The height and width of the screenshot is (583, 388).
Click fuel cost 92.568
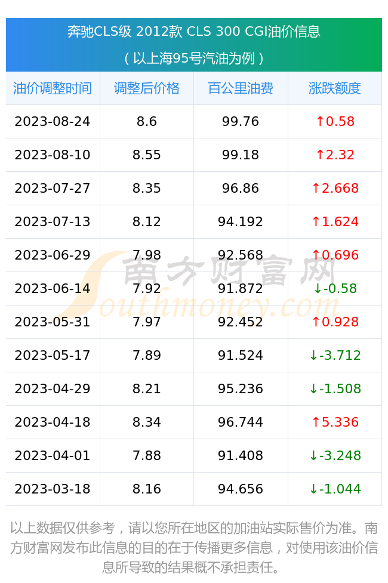click(241, 255)
